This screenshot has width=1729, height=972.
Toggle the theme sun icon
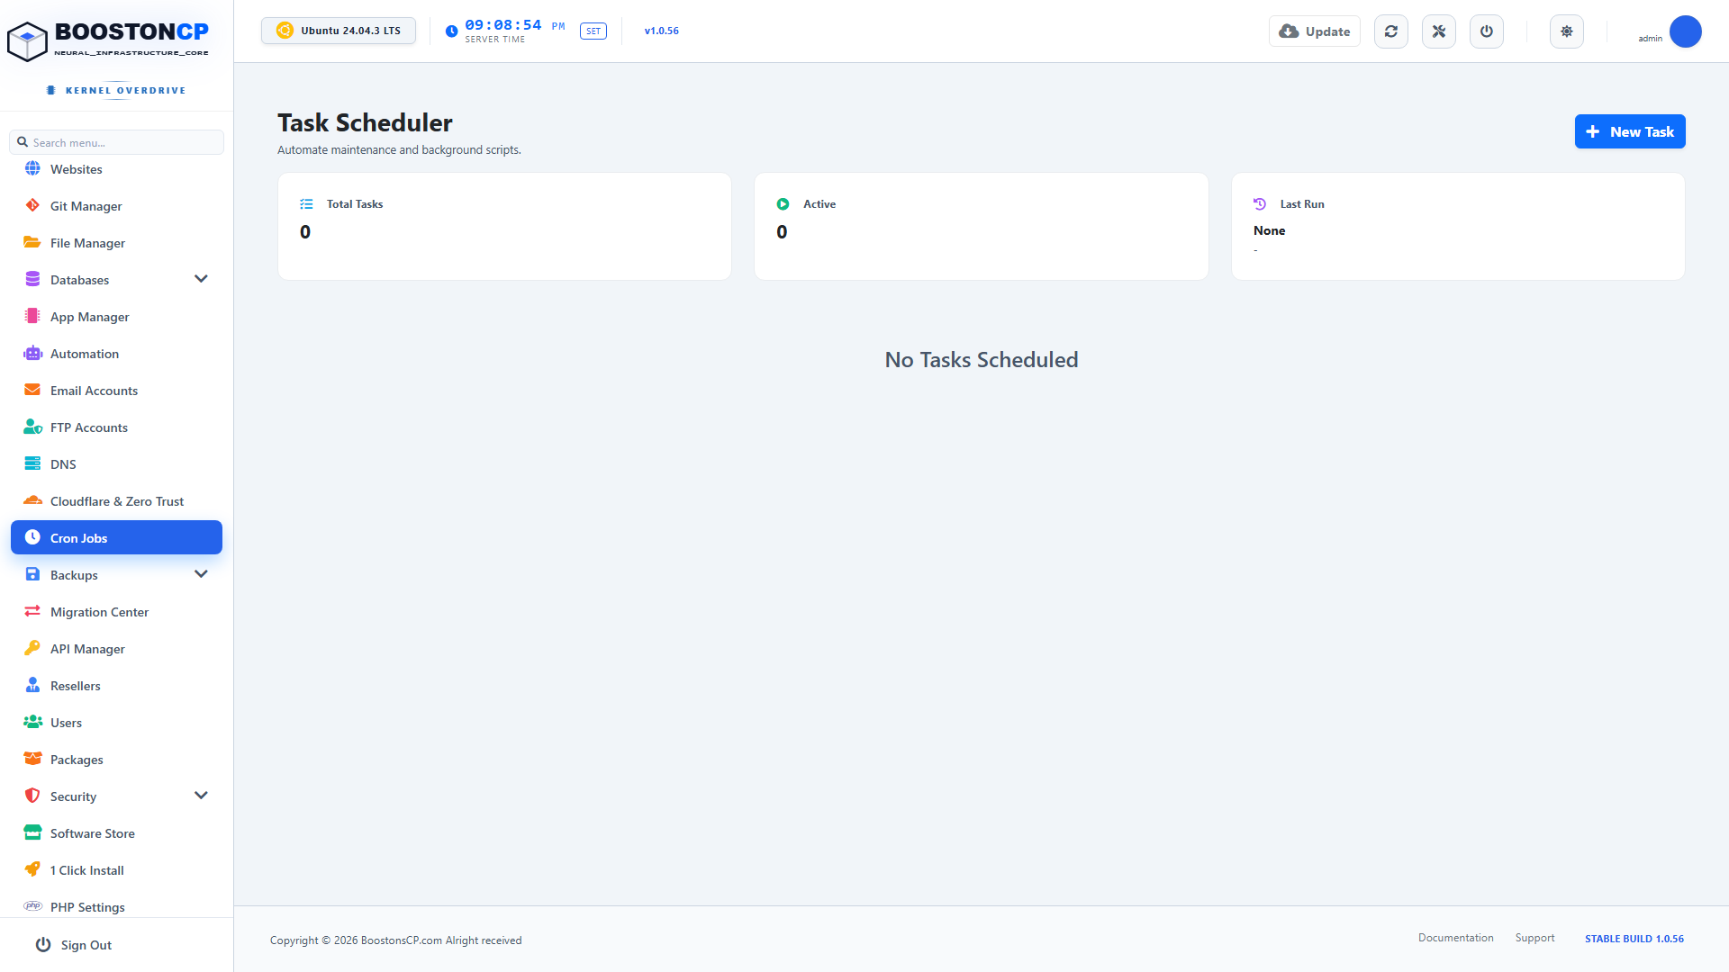click(1567, 31)
